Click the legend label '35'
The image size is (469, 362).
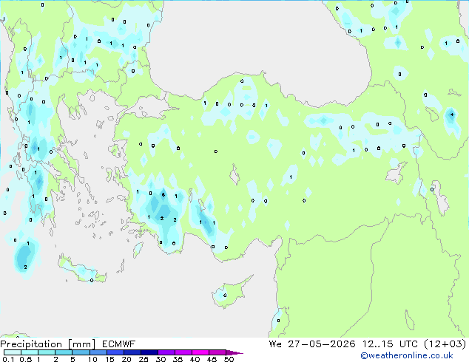click(x=178, y=359)
